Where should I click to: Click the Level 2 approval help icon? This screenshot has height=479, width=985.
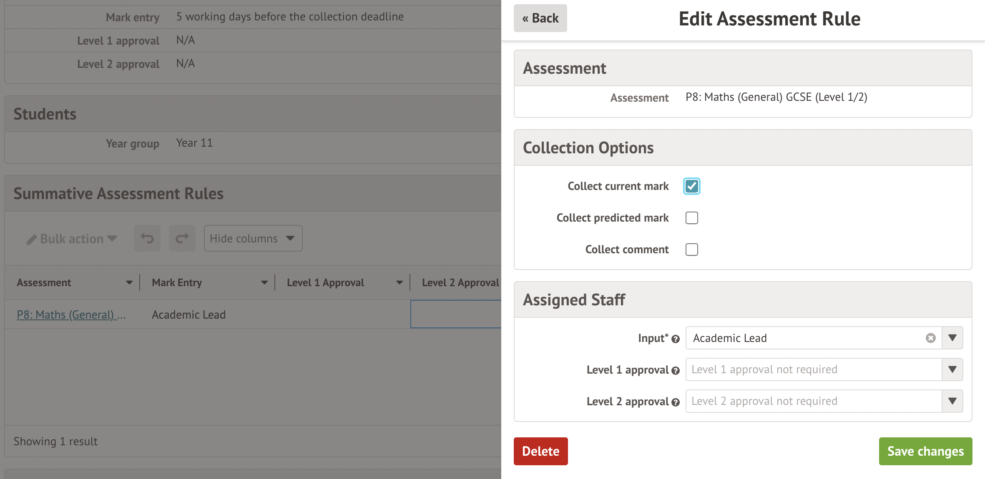coord(676,402)
